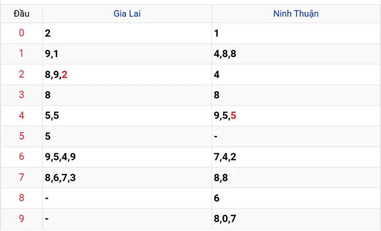381x231 pixels.
Task: Select the row head number 3
Action: [21, 95]
